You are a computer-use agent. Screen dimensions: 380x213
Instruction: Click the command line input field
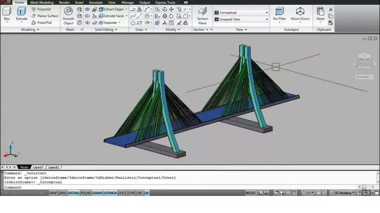[x=190, y=187]
